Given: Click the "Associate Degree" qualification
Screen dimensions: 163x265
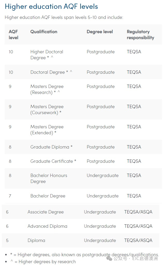Looking at the screenshot, I should [45, 212].
